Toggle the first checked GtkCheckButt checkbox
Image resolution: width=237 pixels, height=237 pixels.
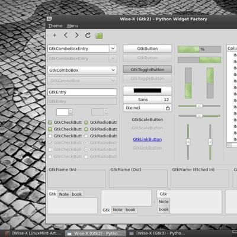[x=50, y=123]
